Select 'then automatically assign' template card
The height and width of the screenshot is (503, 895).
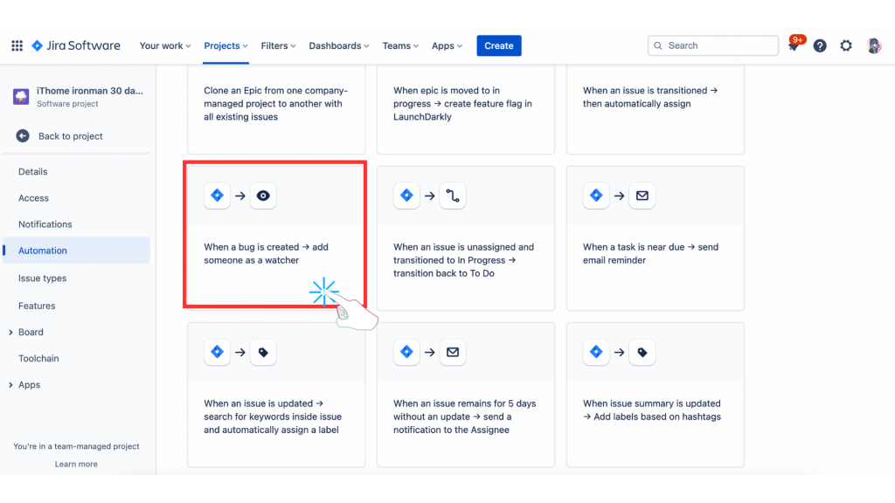tap(656, 108)
